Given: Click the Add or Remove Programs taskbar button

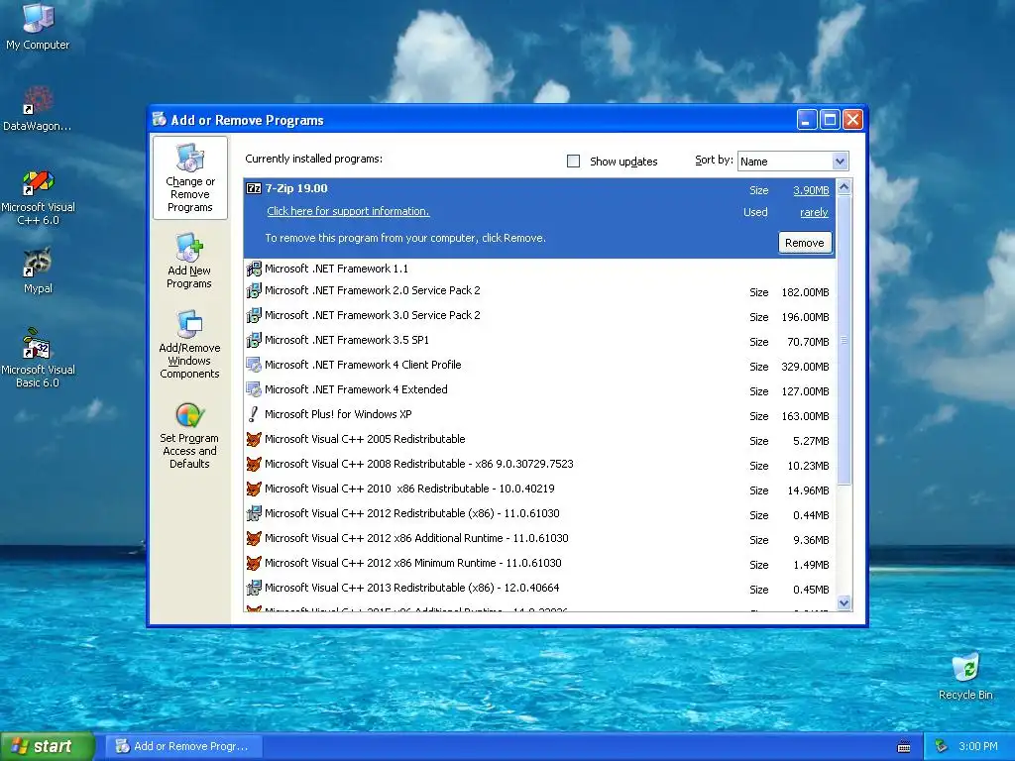Looking at the screenshot, I should [x=183, y=746].
